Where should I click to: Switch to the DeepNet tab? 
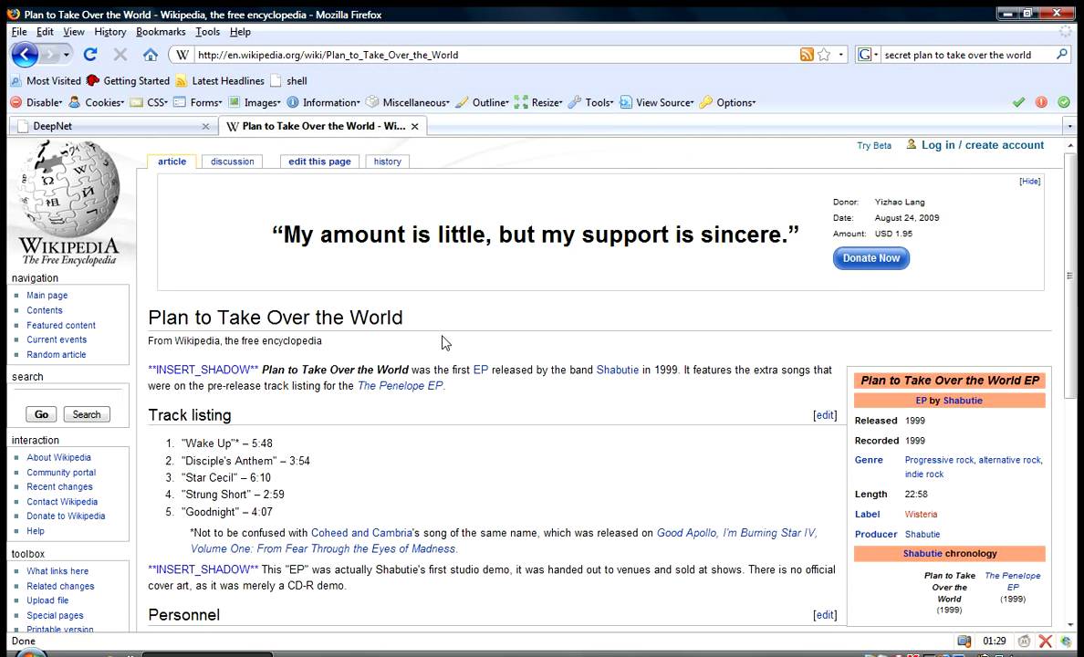point(110,126)
